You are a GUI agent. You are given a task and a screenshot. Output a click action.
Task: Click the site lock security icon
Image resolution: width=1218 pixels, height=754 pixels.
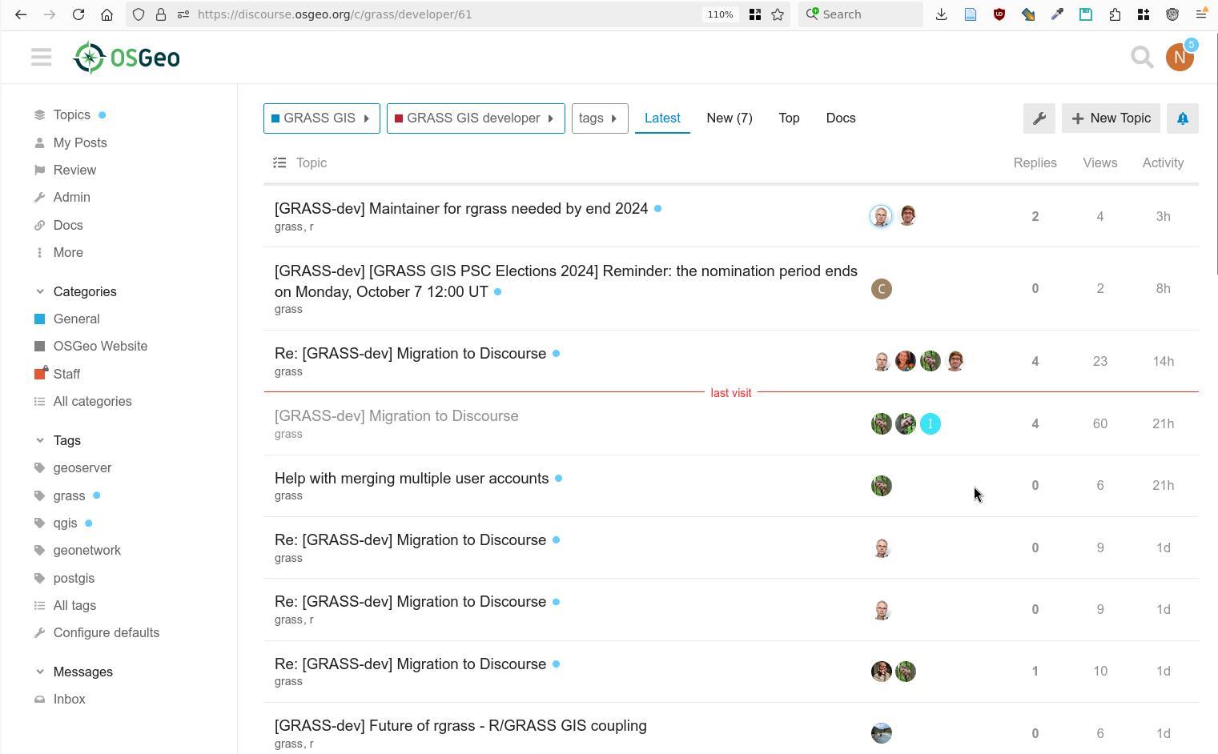(161, 14)
